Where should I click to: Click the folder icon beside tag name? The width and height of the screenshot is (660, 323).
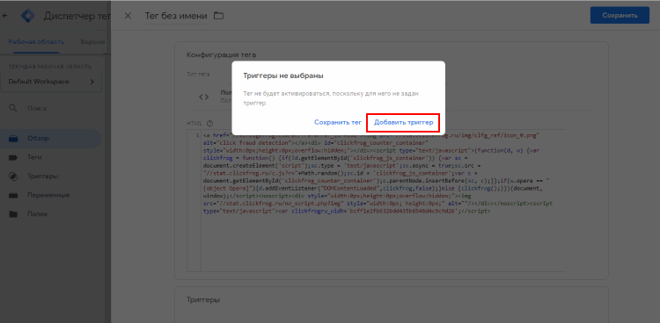(218, 16)
